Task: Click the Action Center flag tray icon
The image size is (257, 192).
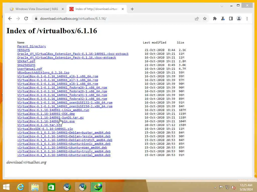Action: pos(221,187)
